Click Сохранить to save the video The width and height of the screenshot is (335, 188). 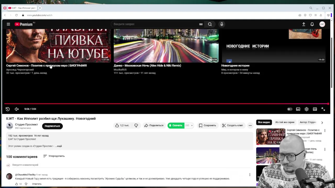pos(207,126)
